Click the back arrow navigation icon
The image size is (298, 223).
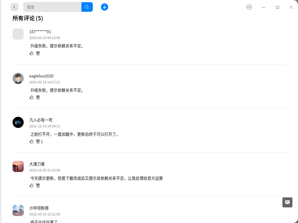click(14, 7)
